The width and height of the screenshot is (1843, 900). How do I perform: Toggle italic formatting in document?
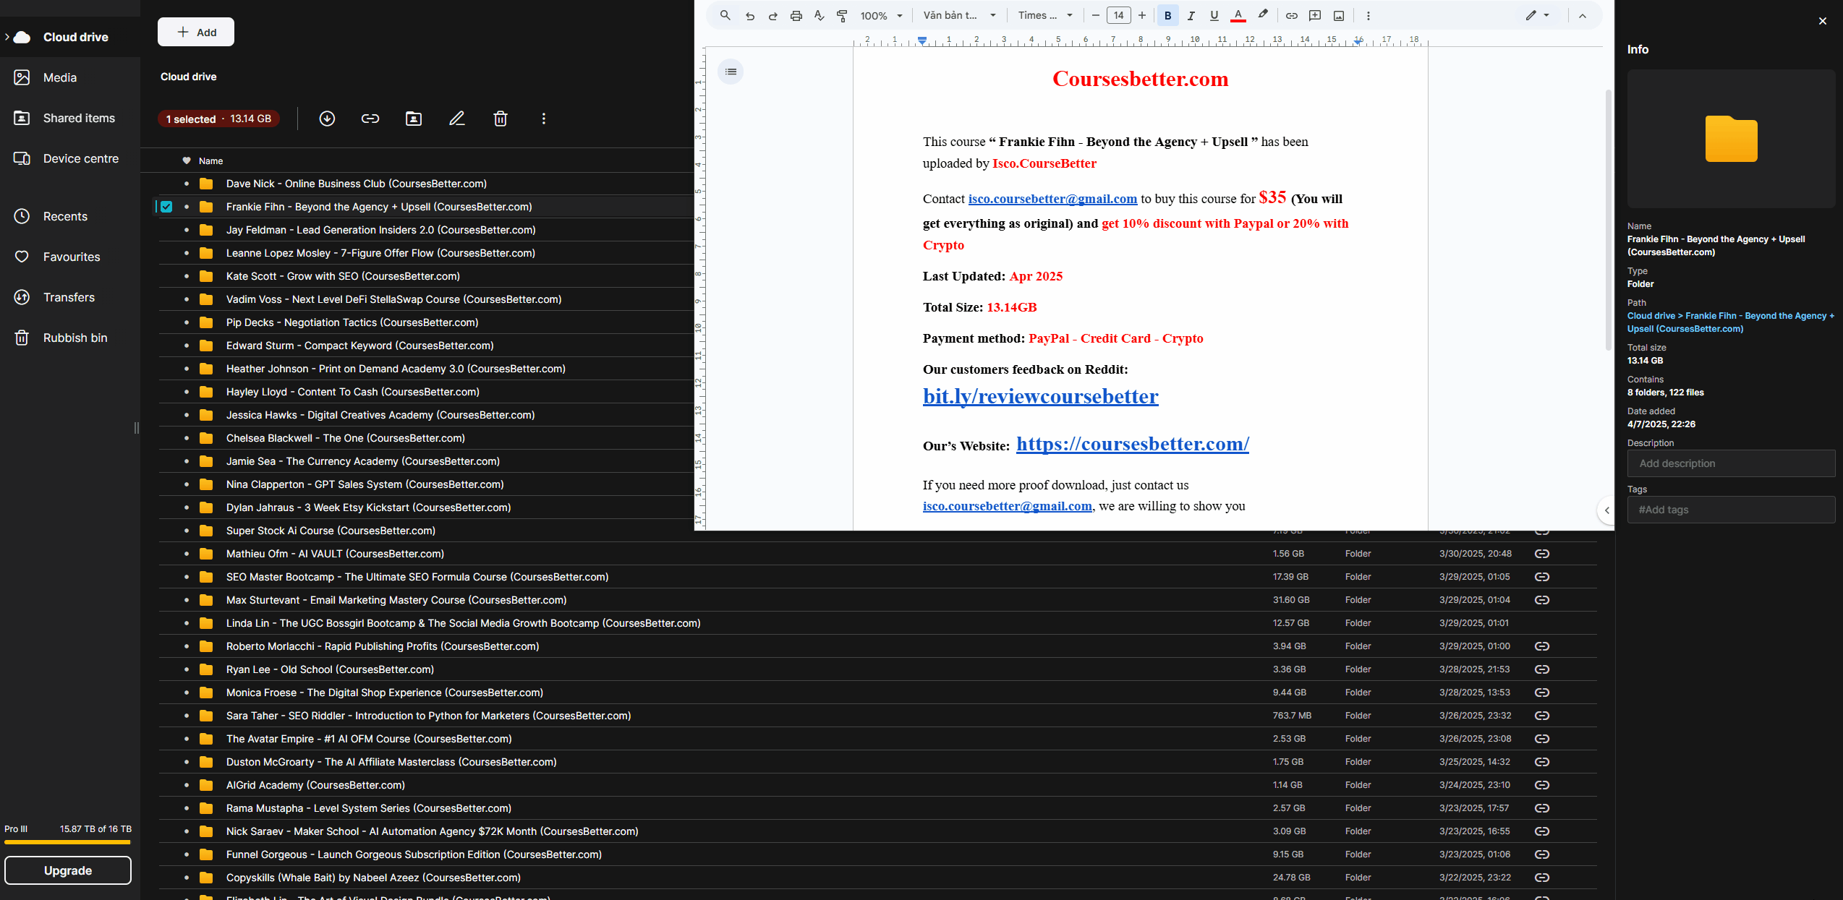(1191, 16)
